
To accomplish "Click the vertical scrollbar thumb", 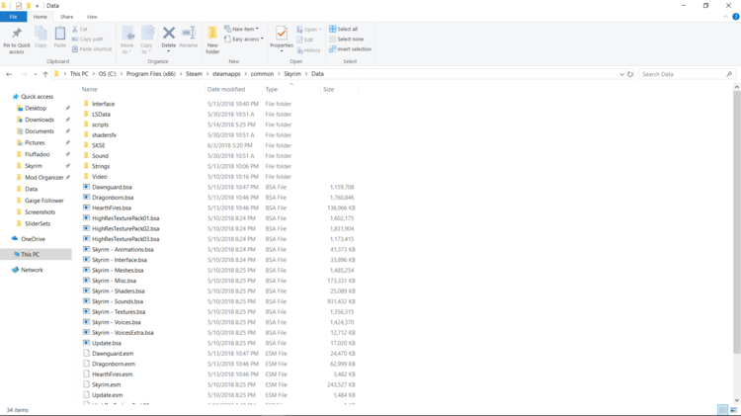I will pos(736,222).
